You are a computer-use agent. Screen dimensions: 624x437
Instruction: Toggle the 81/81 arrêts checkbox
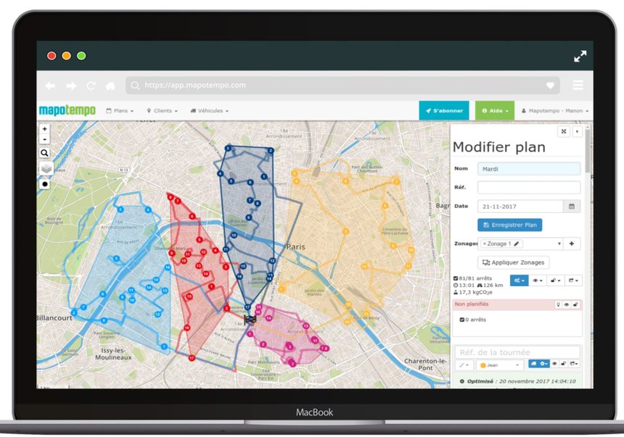[x=456, y=278]
